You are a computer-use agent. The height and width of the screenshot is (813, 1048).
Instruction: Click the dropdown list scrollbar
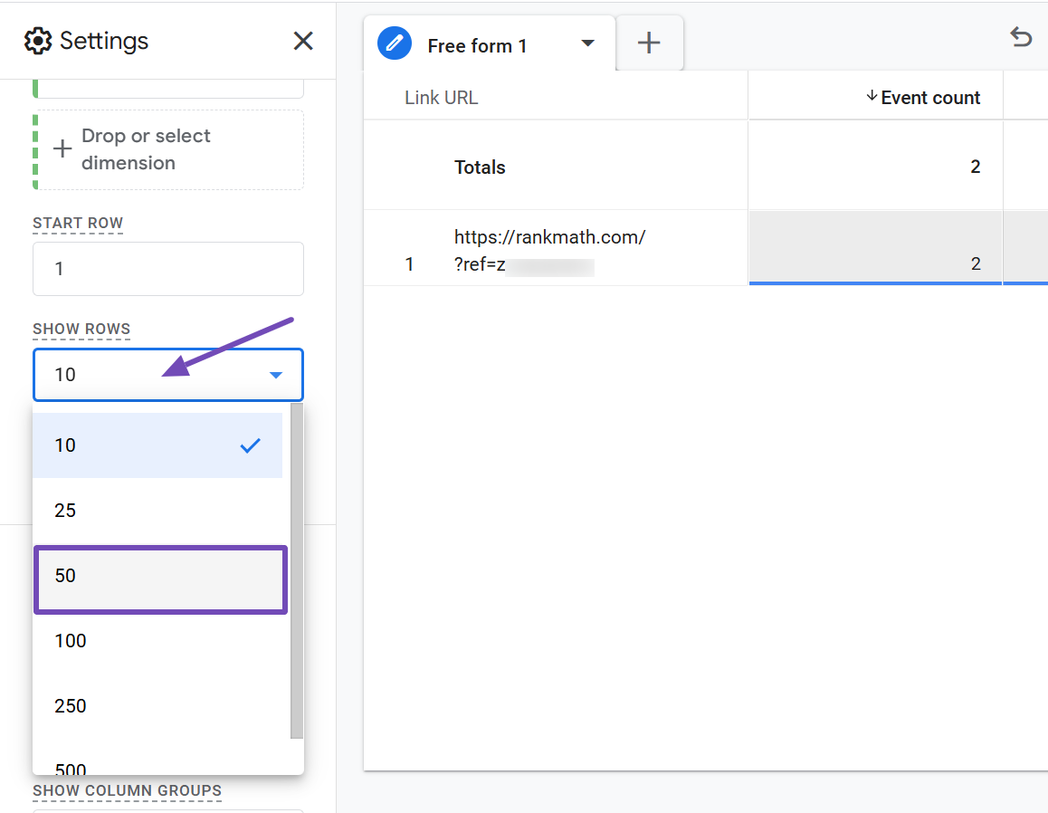(296, 570)
